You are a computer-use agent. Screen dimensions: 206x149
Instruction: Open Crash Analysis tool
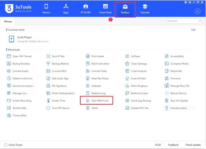pos(136,71)
